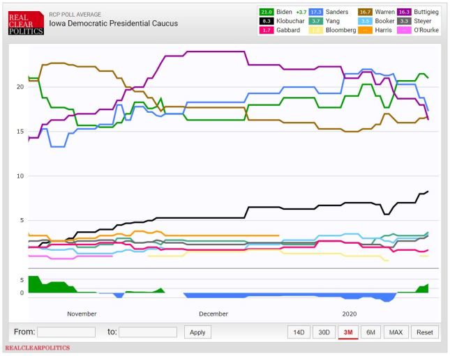Show the 6M time range
The height and width of the screenshot is (356, 450).
pos(370,332)
